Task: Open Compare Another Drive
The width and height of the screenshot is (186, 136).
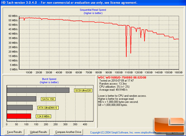Action: 68,132
